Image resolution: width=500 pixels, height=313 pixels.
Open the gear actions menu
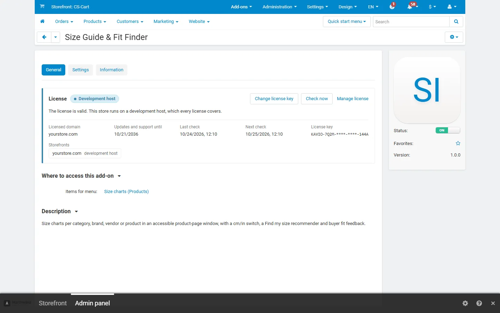[x=454, y=37]
